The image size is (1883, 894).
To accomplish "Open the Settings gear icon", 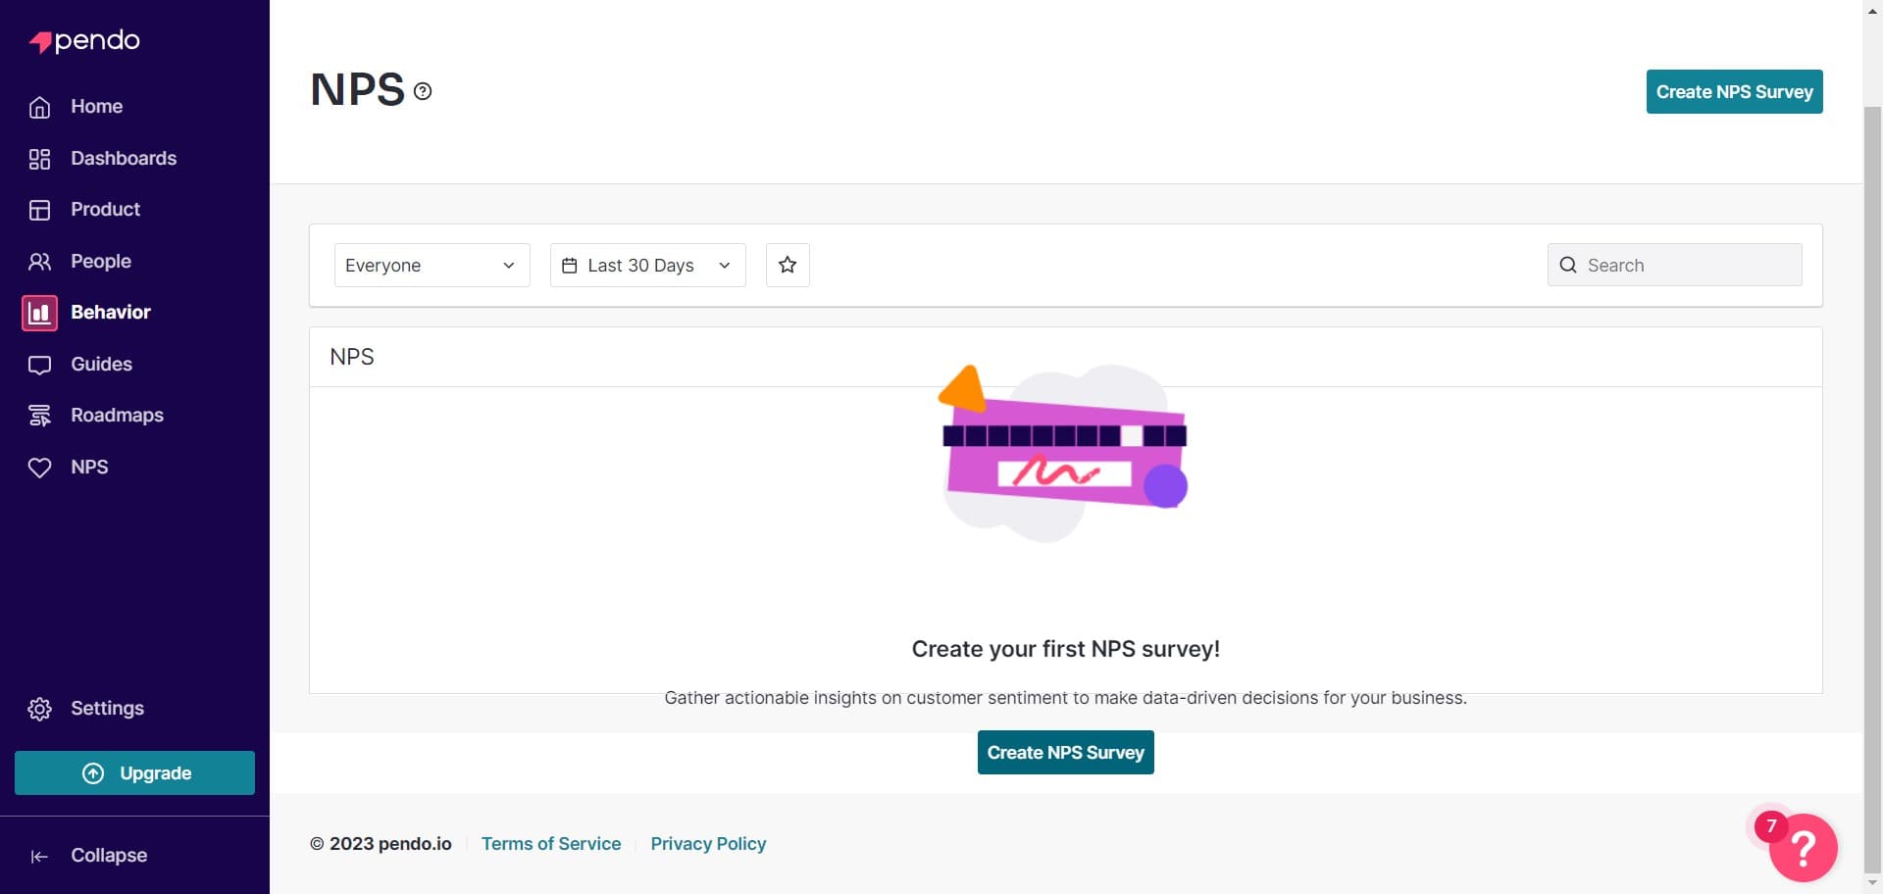I will (x=39, y=709).
